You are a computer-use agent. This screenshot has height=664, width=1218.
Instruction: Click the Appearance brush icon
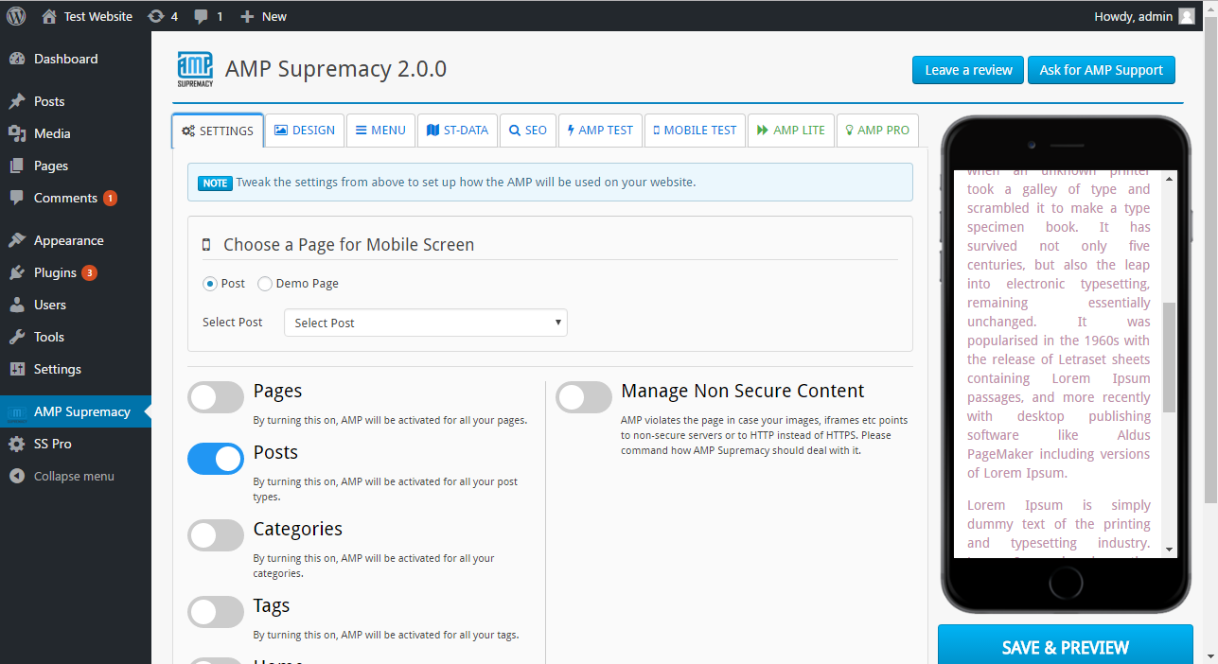click(17, 240)
